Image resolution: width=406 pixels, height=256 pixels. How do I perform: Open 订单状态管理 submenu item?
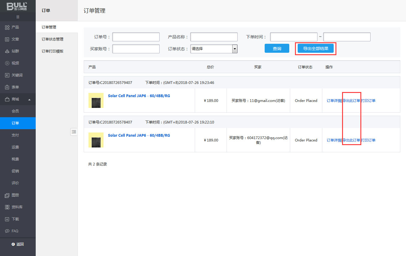click(x=53, y=39)
